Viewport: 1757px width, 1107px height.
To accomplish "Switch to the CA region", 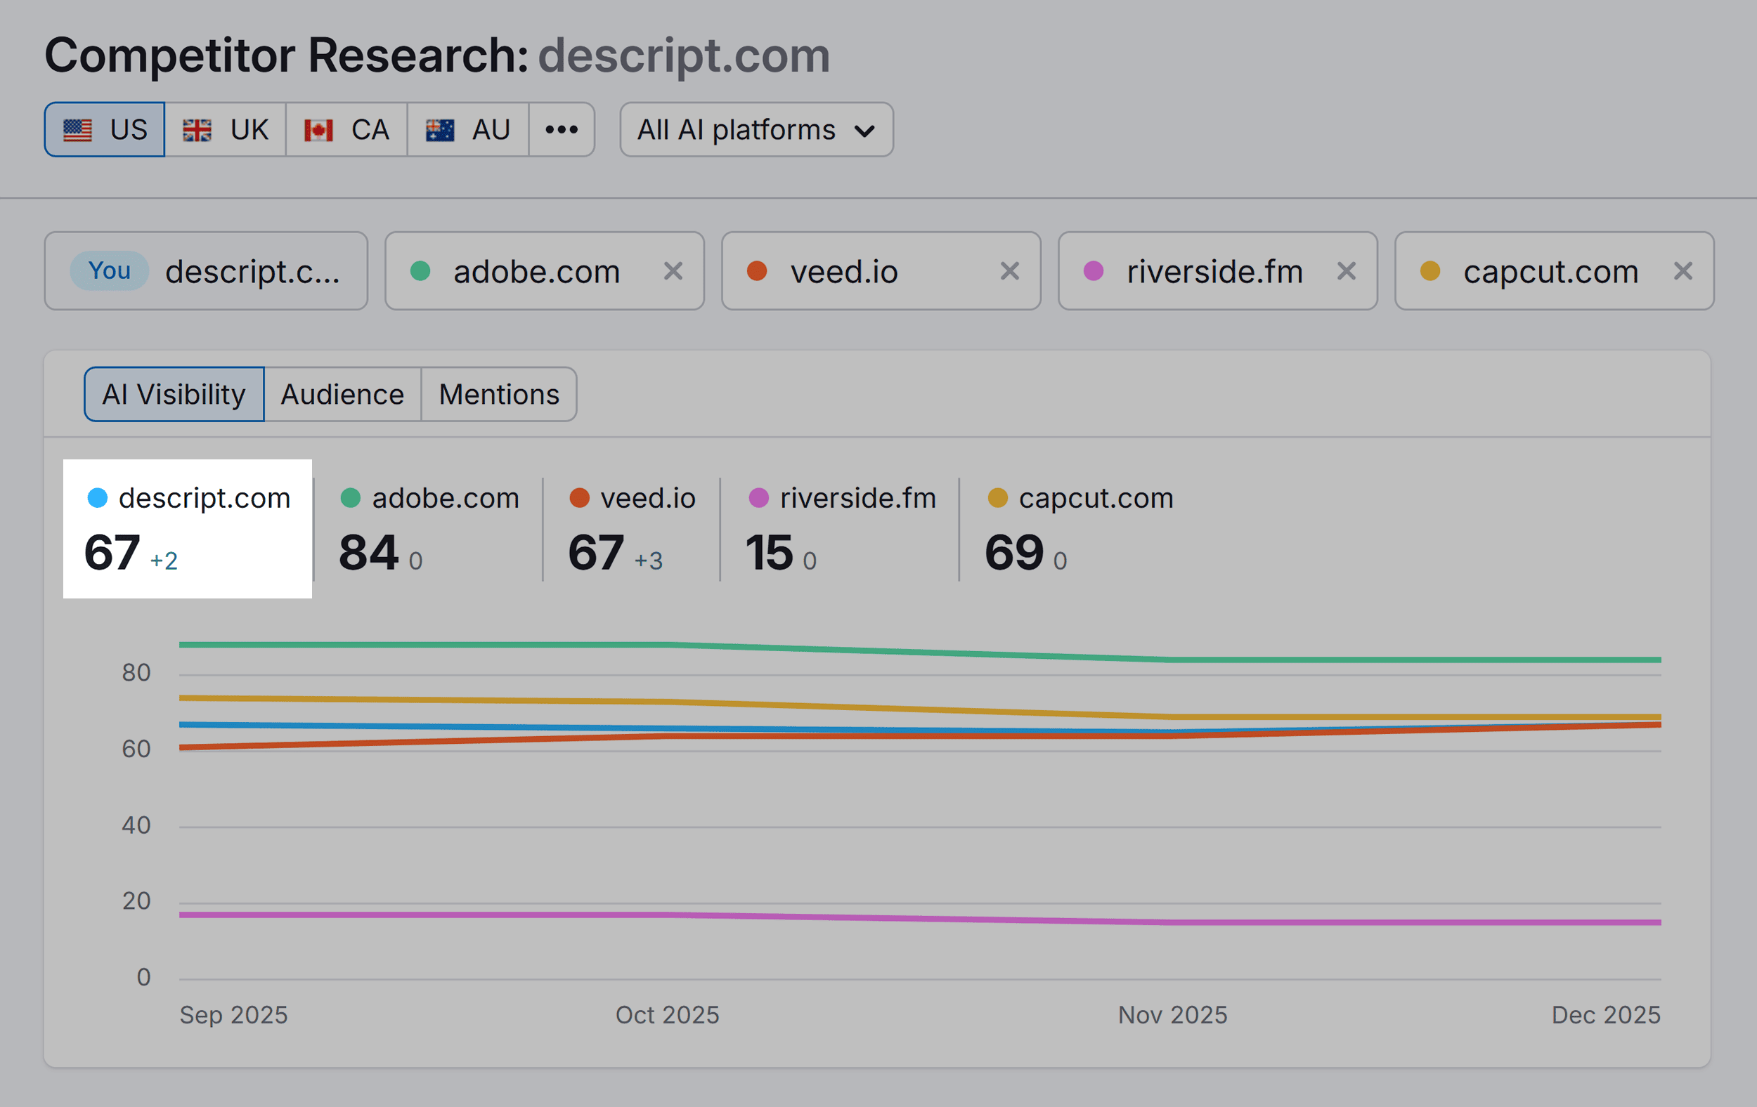I will [x=346, y=129].
